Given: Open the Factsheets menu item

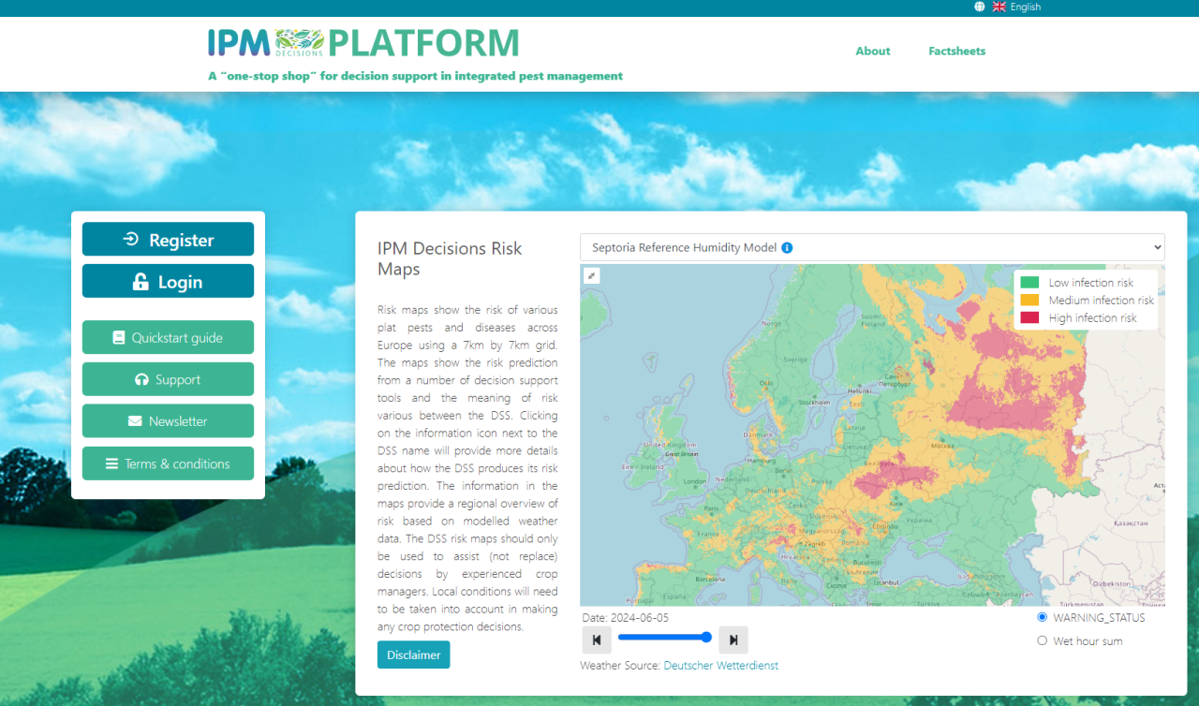Looking at the screenshot, I should (x=957, y=51).
